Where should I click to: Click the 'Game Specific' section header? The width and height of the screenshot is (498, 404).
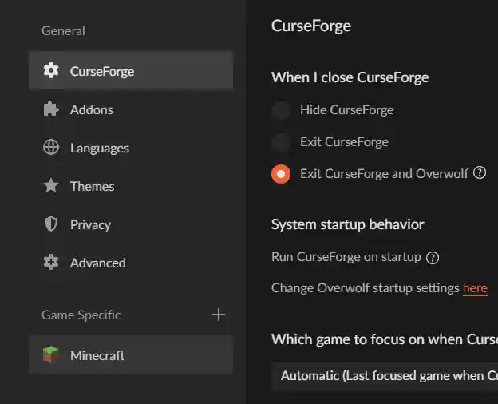[81, 315]
